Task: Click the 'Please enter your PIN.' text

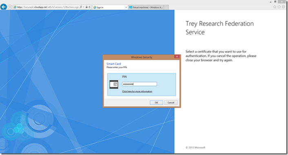Action: click(117, 68)
